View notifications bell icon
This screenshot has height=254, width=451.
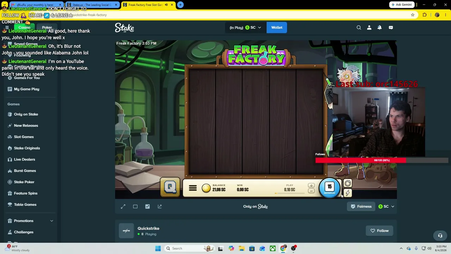point(379,28)
